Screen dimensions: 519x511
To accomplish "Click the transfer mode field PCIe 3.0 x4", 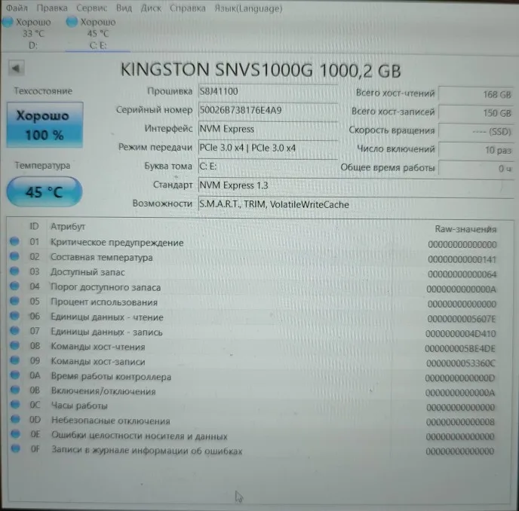I will coord(268,148).
